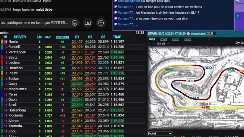
Task: Select driver Hamilton in the timing table
Action: coord(15,68)
